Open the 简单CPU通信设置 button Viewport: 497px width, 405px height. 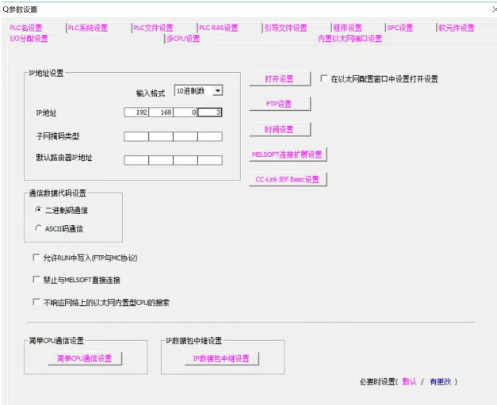tap(83, 358)
